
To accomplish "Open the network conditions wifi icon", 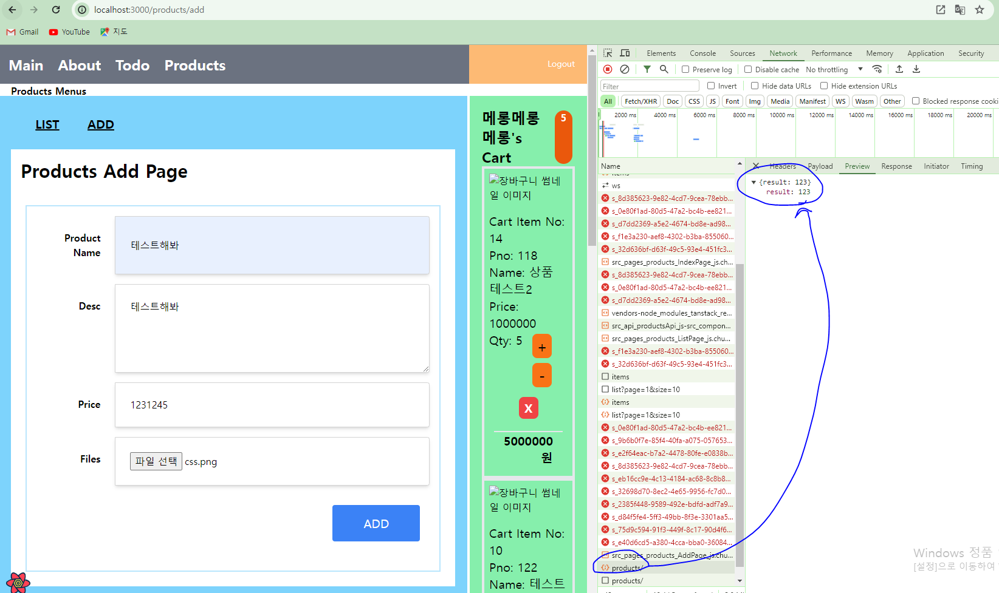I will 877,69.
